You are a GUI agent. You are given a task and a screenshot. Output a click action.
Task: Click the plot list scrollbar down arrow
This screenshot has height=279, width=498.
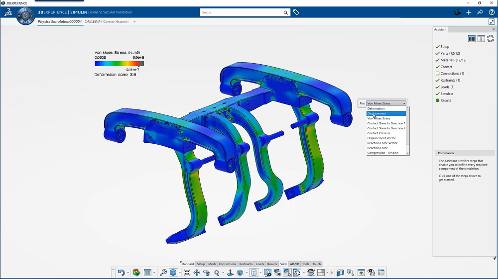(408, 154)
